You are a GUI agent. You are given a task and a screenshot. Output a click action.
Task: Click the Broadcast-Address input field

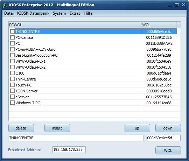[69, 150]
